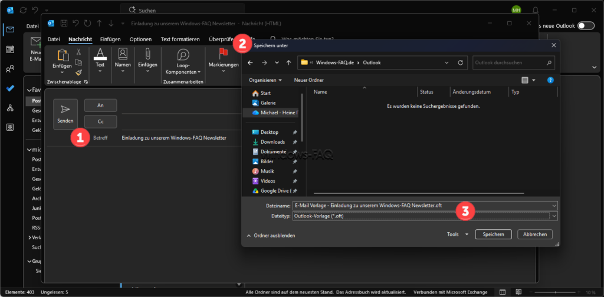Click Loop-Komponenten icon
This screenshot has height=297, width=604.
coord(183,54)
